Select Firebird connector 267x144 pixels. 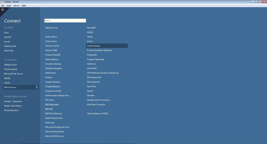[x=48, y=77]
